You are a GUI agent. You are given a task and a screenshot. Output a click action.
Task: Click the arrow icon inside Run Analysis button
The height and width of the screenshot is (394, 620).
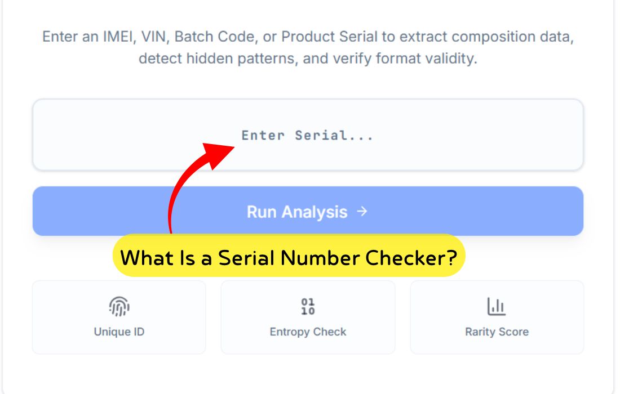[x=364, y=212]
